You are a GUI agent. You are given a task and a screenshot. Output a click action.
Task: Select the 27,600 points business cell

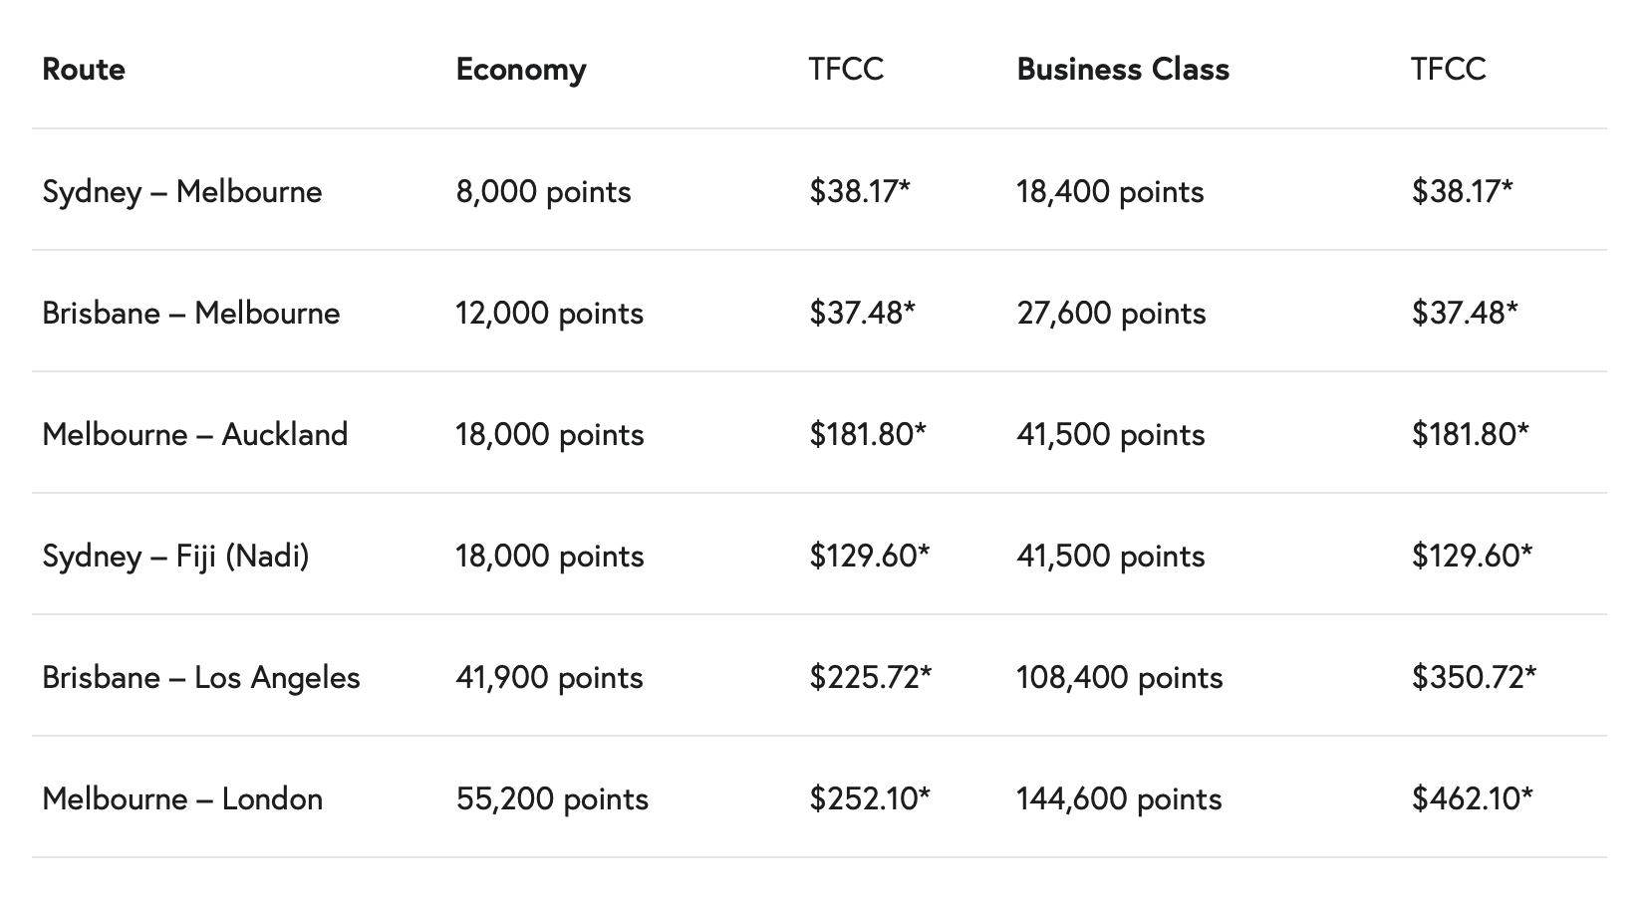(1112, 313)
